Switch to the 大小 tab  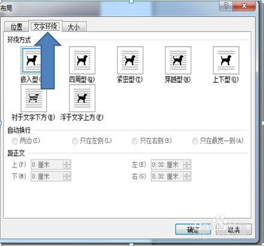74,27
